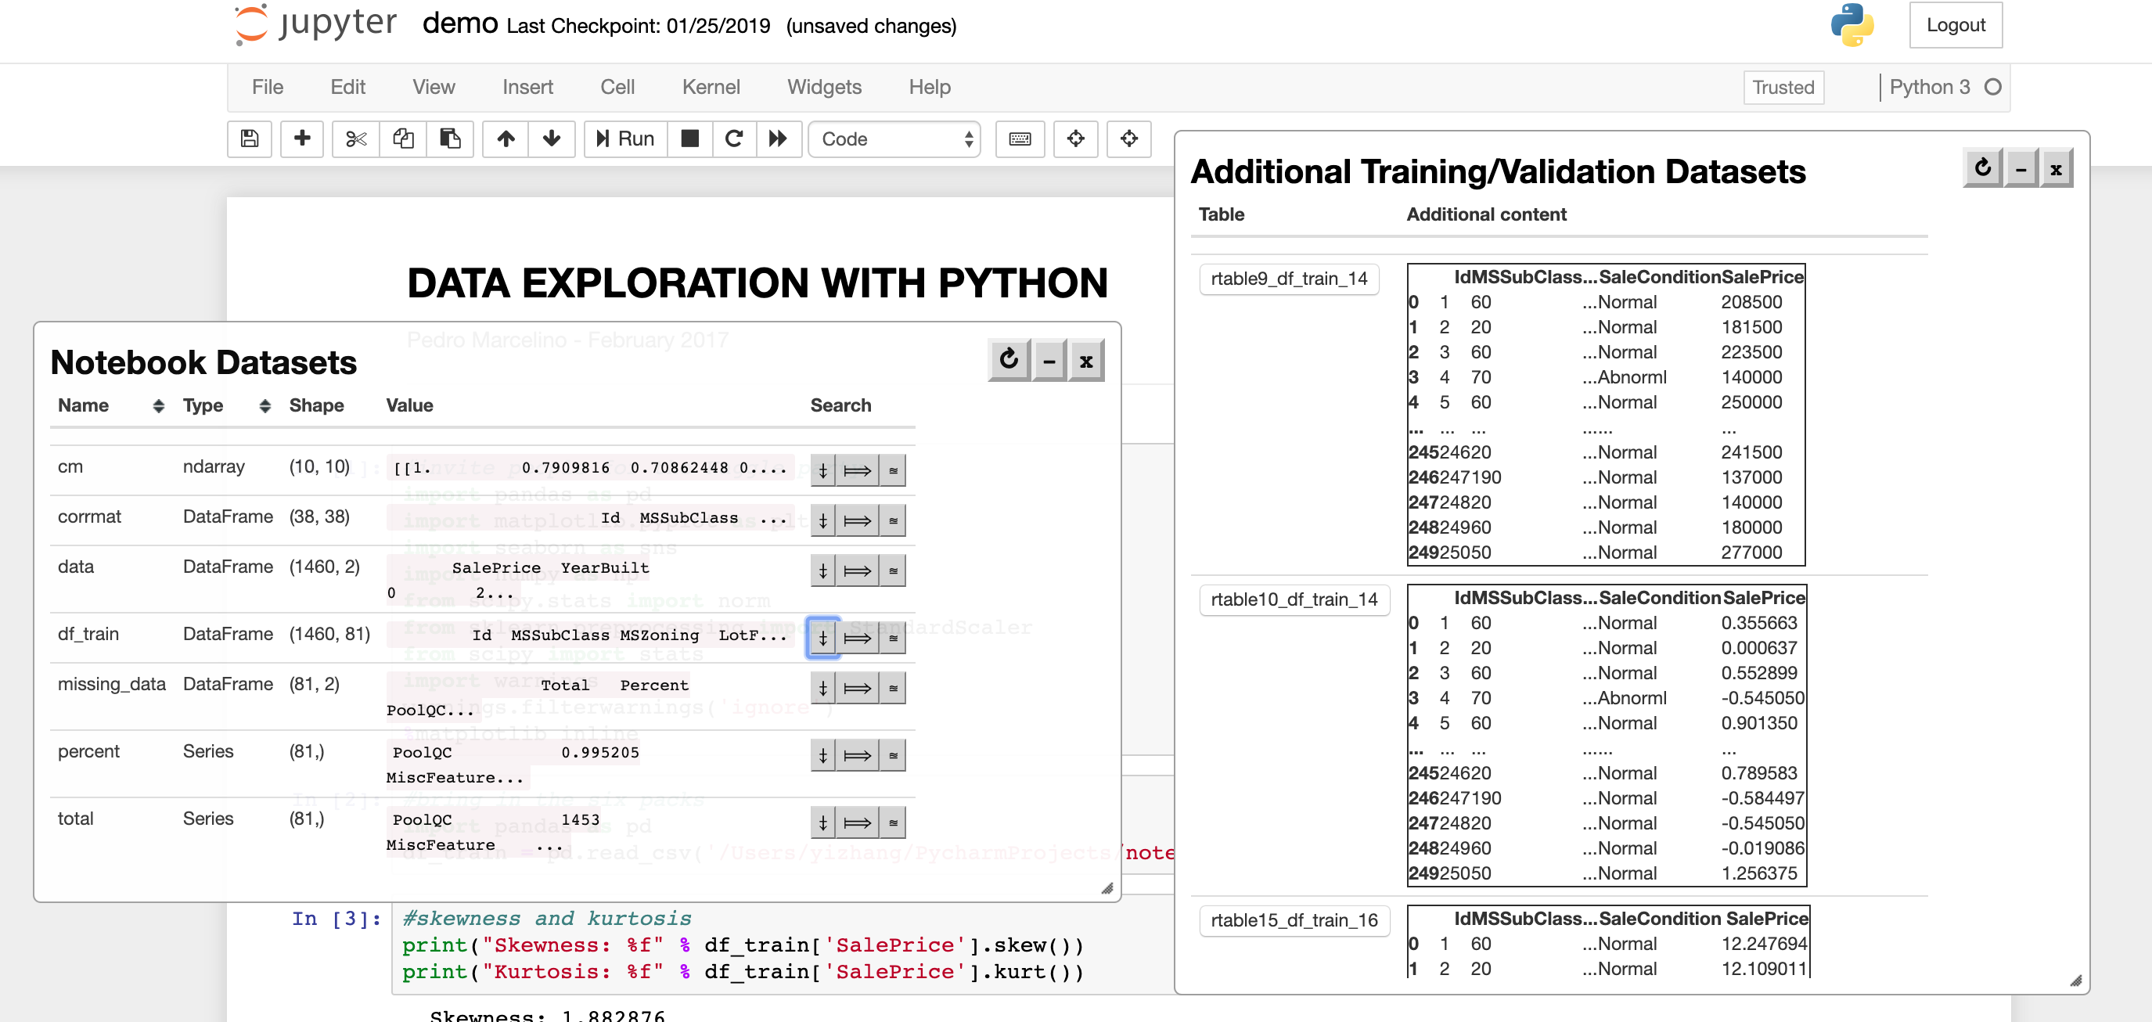
Task: Close the Notebook Datasets panel
Action: coord(1086,360)
